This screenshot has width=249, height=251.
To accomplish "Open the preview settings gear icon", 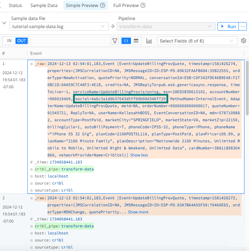I will (x=243, y=41).
